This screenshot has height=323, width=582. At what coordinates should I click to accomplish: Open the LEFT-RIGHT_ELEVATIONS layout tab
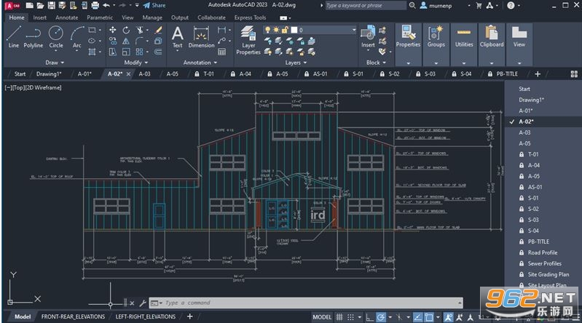click(x=146, y=316)
